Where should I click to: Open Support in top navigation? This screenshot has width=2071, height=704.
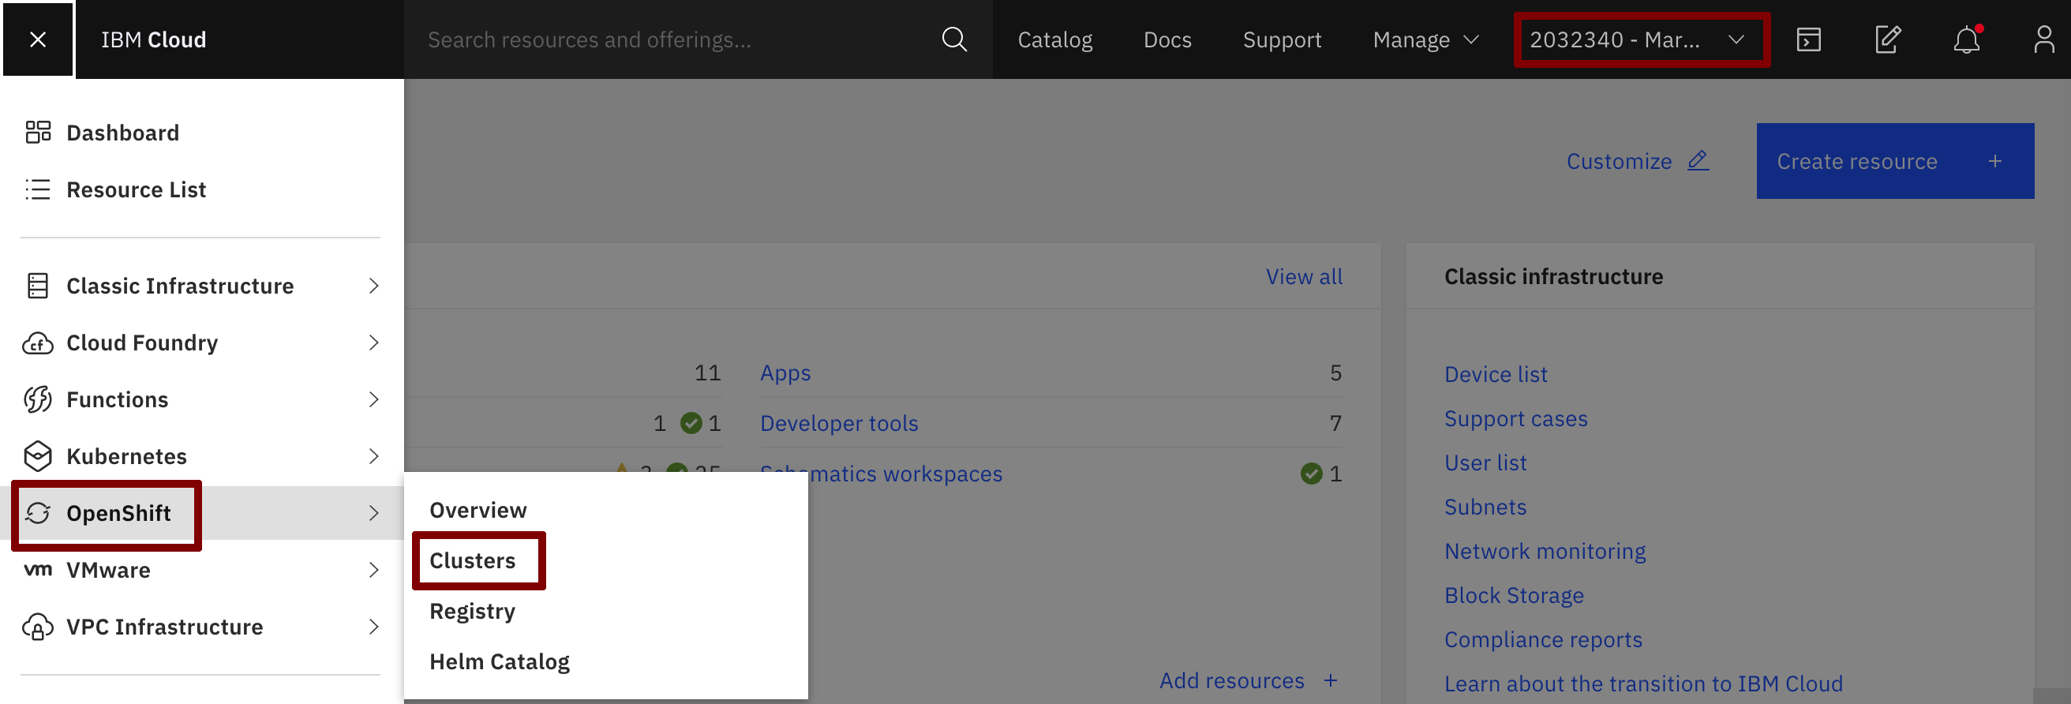(x=1282, y=39)
